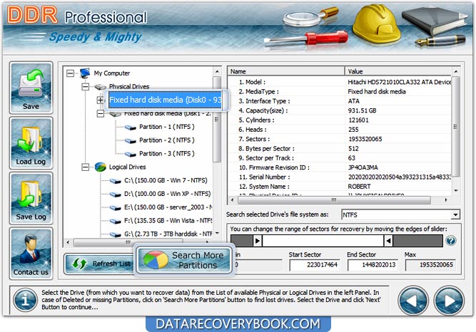
Task: Open the Load Log function
Action: pyautogui.click(x=31, y=143)
